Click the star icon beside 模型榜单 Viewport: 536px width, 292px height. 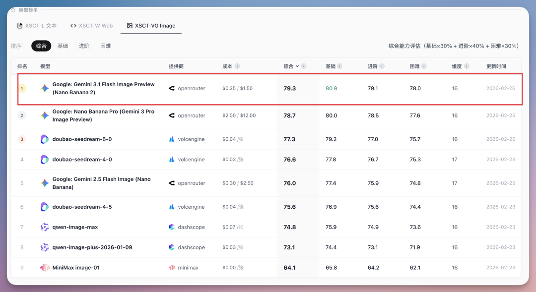pyautogui.click(x=13, y=10)
